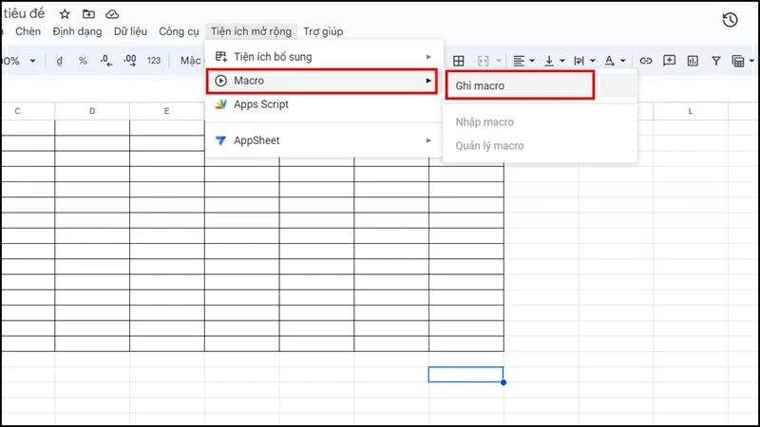Click column header D
760x427 pixels.
tap(92, 111)
